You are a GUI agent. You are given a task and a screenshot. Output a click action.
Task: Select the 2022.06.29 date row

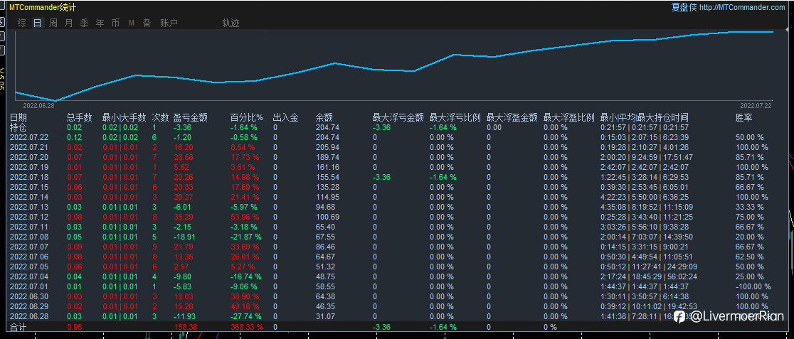point(29,306)
